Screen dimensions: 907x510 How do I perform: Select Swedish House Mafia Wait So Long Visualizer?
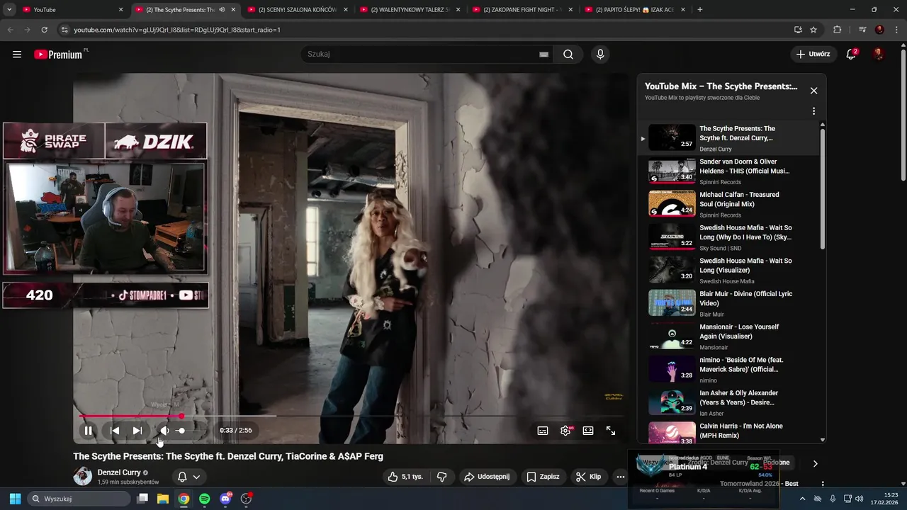pyautogui.click(x=730, y=271)
